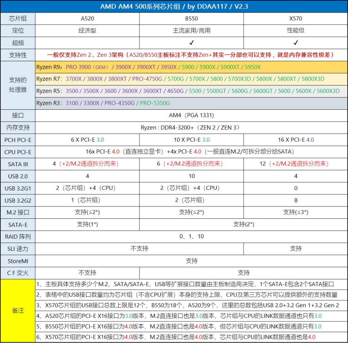Click the 16 X PCI-E 4.0 cell
The height and width of the screenshot is (343, 348).
coord(295,140)
